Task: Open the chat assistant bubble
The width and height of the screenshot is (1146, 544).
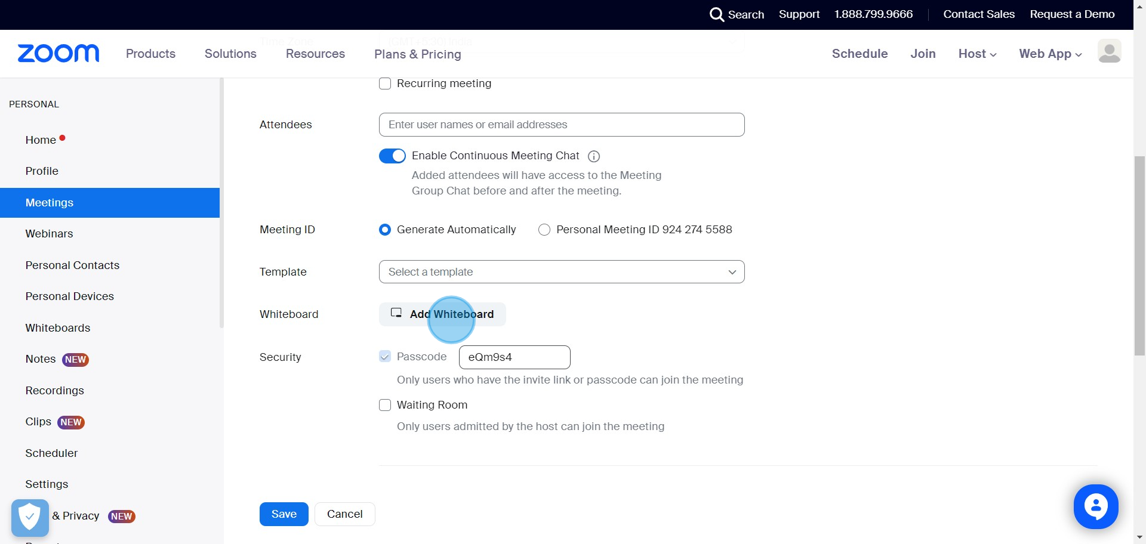Action: pyautogui.click(x=1096, y=506)
